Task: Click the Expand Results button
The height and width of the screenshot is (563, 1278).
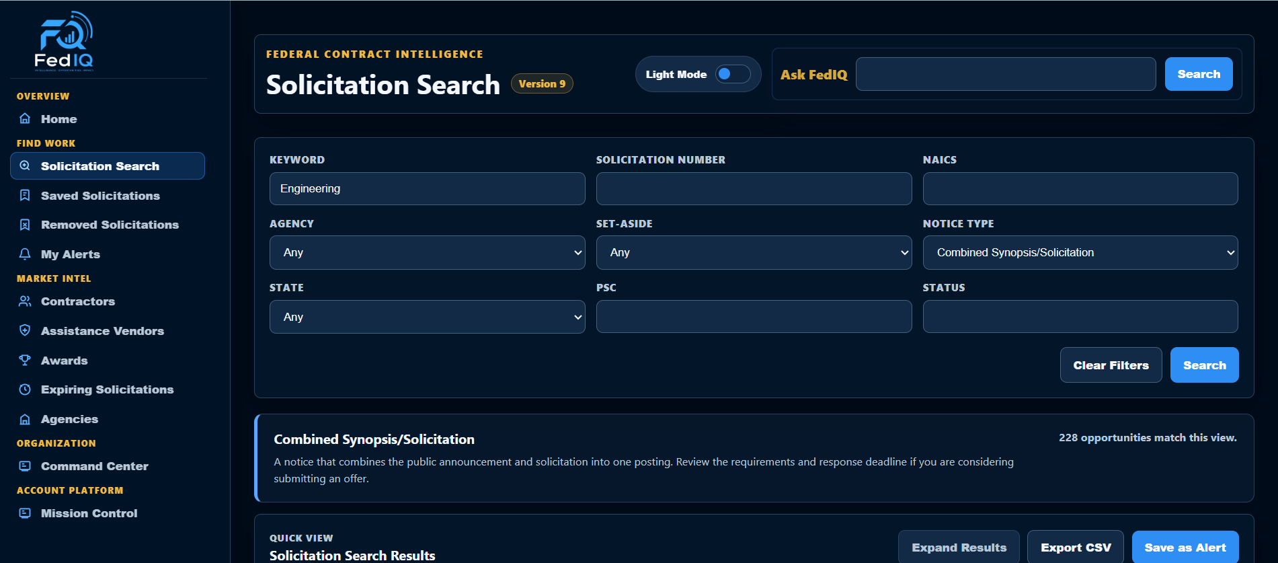Action: click(x=959, y=548)
